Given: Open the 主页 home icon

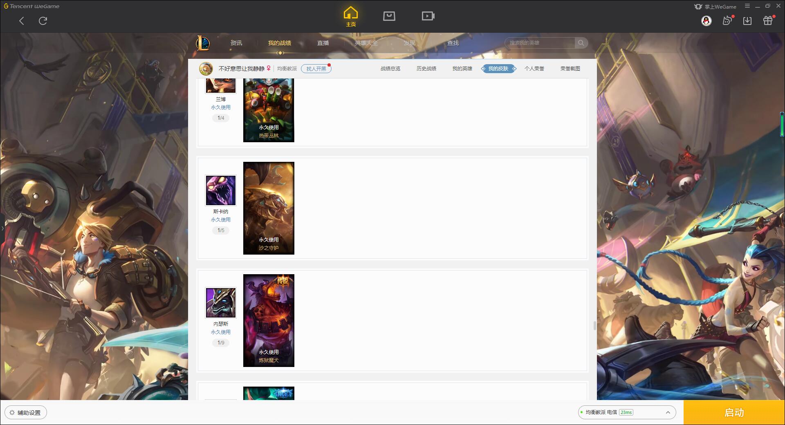Looking at the screenshot, I should 351,17.
